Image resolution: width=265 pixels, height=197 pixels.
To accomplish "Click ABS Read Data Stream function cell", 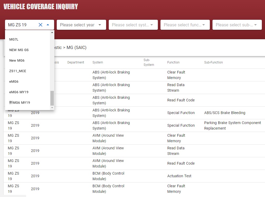I will 176,87.
